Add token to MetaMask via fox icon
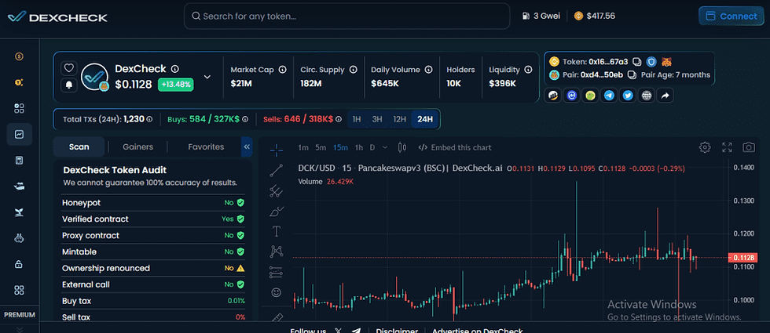 [x=667, y=62]
